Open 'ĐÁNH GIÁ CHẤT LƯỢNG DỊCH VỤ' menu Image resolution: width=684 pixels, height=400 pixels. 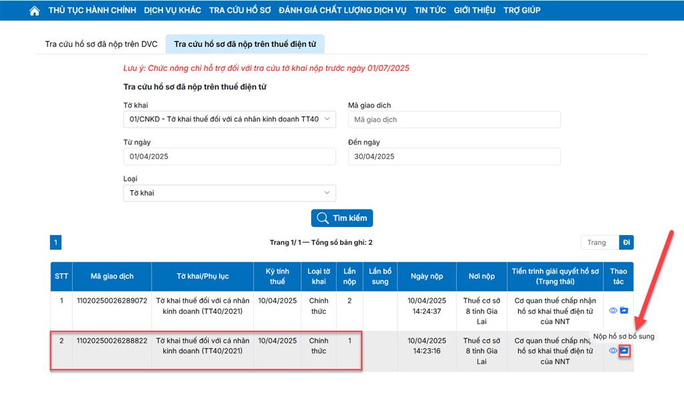(343, 11)
